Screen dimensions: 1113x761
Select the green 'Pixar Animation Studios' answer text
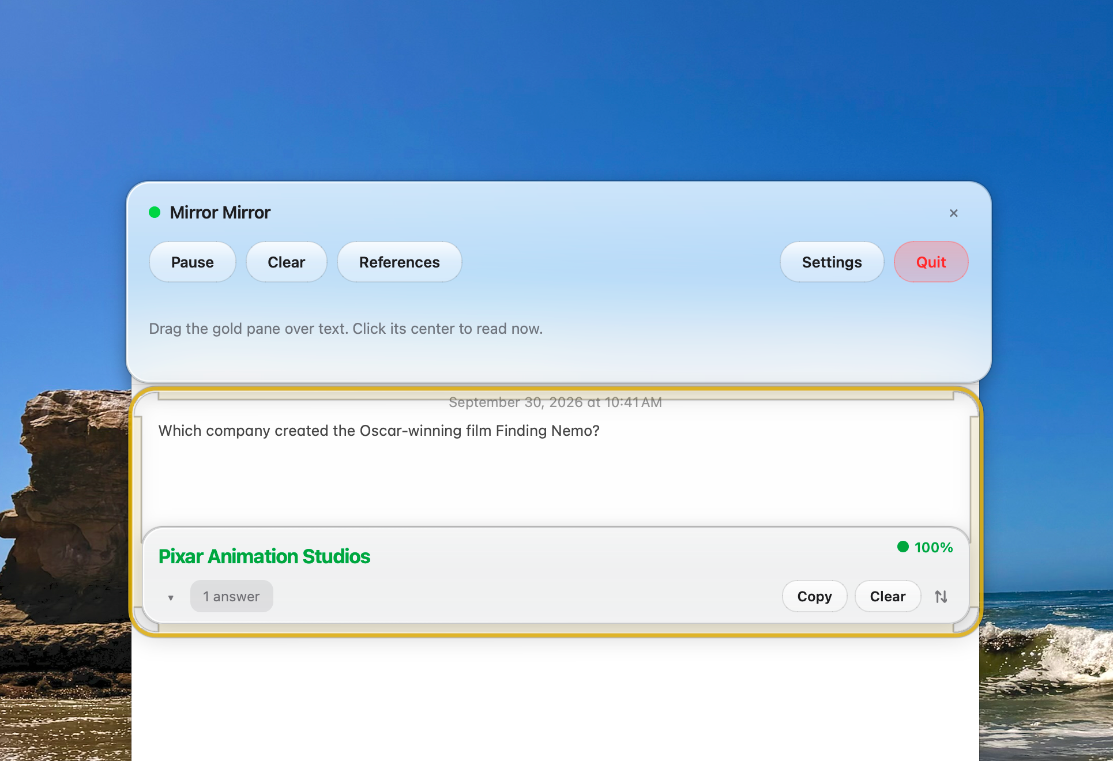coord(264,556)
